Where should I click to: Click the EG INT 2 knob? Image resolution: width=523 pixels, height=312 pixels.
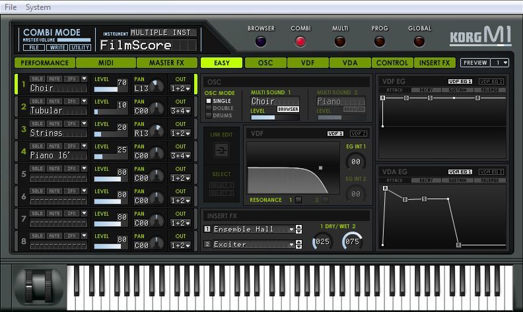click(x=355, y=194)
